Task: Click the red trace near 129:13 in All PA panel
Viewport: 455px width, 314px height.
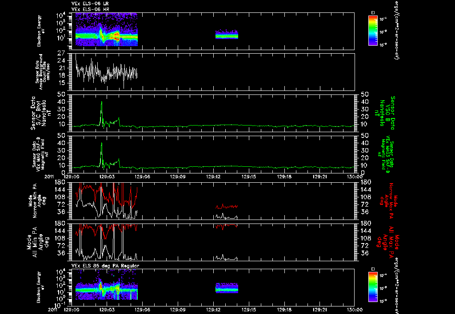Action: point(227,226)
